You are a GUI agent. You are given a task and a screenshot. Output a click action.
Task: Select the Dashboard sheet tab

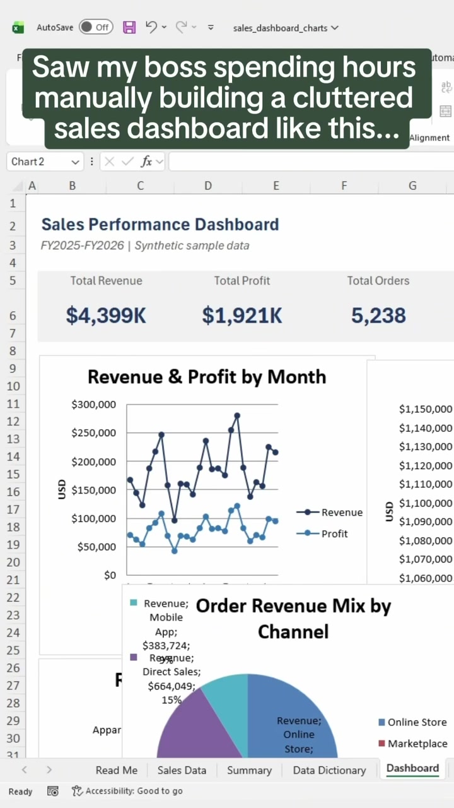(412, 768)
